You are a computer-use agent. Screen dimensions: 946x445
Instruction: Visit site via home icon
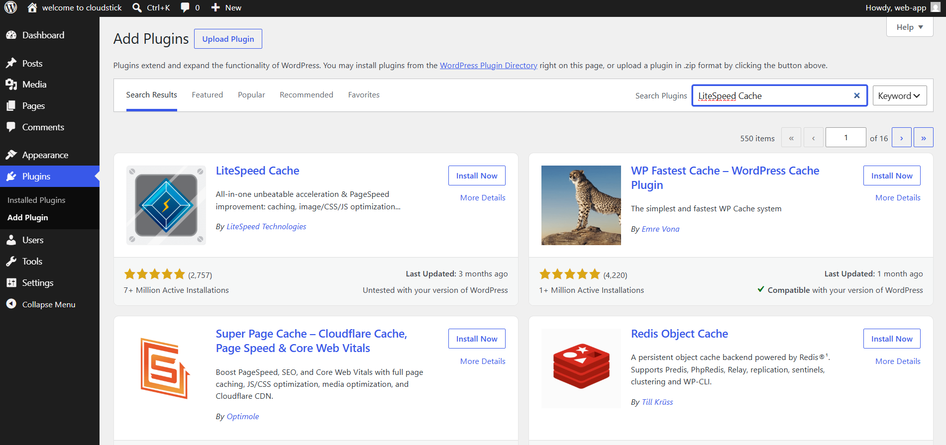tap(32, 7)
